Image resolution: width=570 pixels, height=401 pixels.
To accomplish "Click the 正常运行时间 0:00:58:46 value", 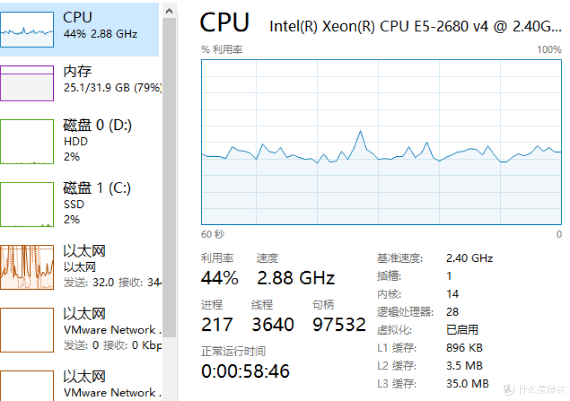I will pyautogui.click(x=245, y=371).
